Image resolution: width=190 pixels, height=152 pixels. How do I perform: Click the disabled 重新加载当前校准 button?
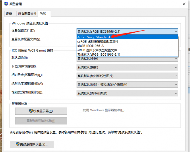tap(41, 121)
